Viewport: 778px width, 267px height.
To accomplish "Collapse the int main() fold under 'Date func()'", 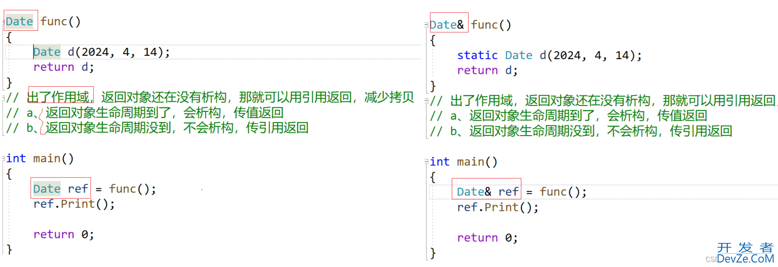I will (x=4, y=158).
